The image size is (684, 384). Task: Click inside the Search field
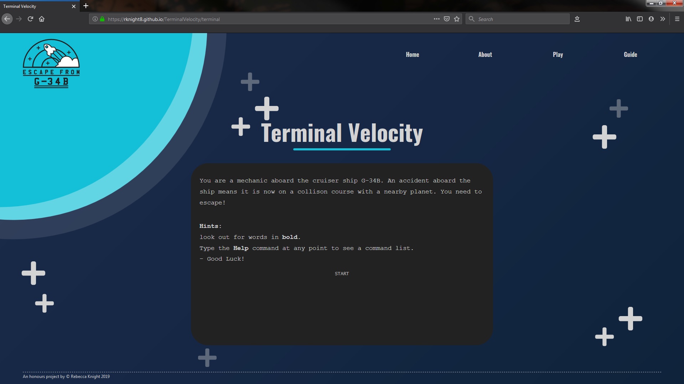pyautogui.click(x=517, y=19)
